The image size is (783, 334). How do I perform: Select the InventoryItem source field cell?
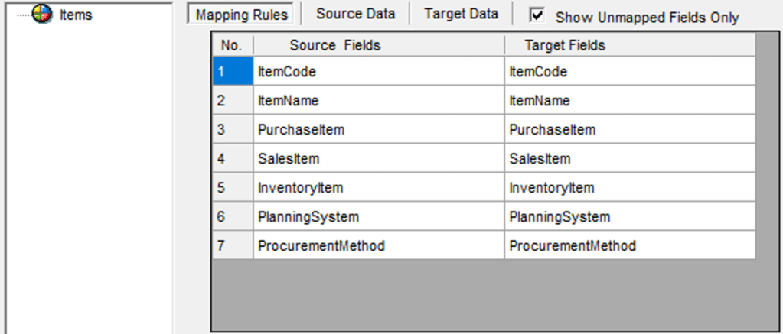[378, 188]
